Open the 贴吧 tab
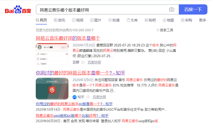Image resolution: width=211 pixels, height=125 pixels. point(150,20)
